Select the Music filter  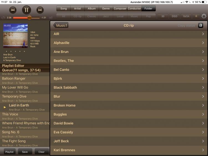tap(134, 16)
